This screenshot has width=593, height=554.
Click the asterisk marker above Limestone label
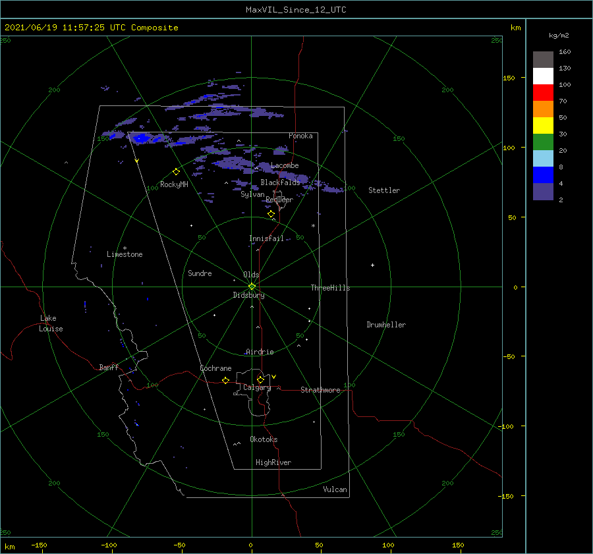click(125, 248)
